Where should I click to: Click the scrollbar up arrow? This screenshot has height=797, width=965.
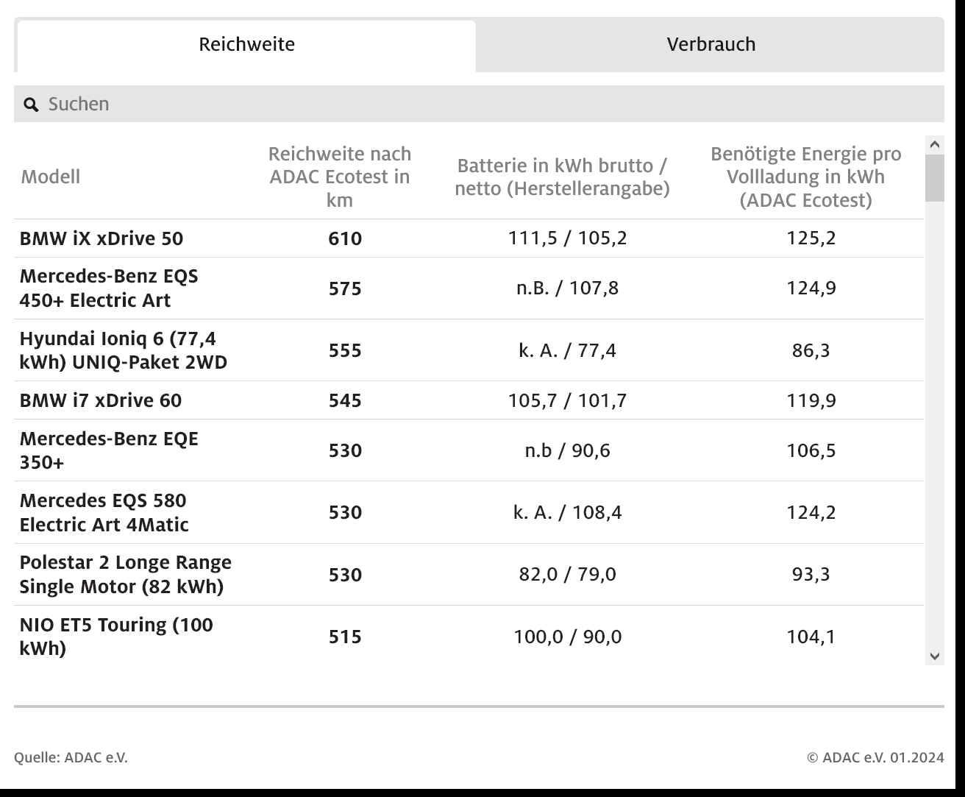(935, 145)
